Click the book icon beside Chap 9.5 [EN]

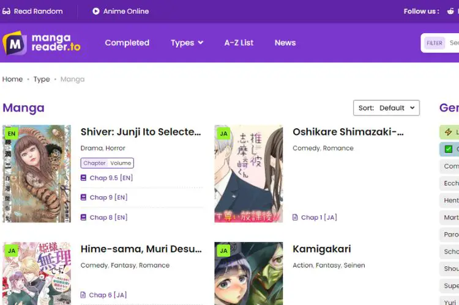point(83,178)
